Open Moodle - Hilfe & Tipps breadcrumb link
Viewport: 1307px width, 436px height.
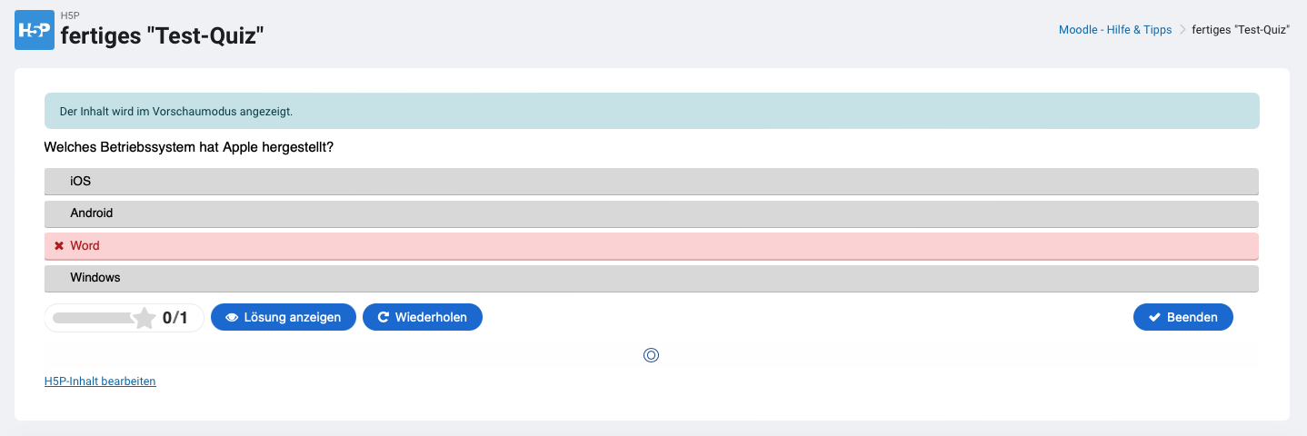(1115, 30)
